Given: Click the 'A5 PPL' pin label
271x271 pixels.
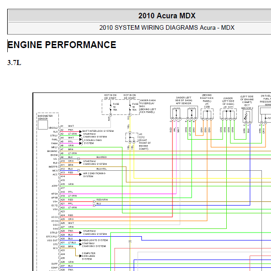Looking at the screenshot, I should tap(67, 141).
